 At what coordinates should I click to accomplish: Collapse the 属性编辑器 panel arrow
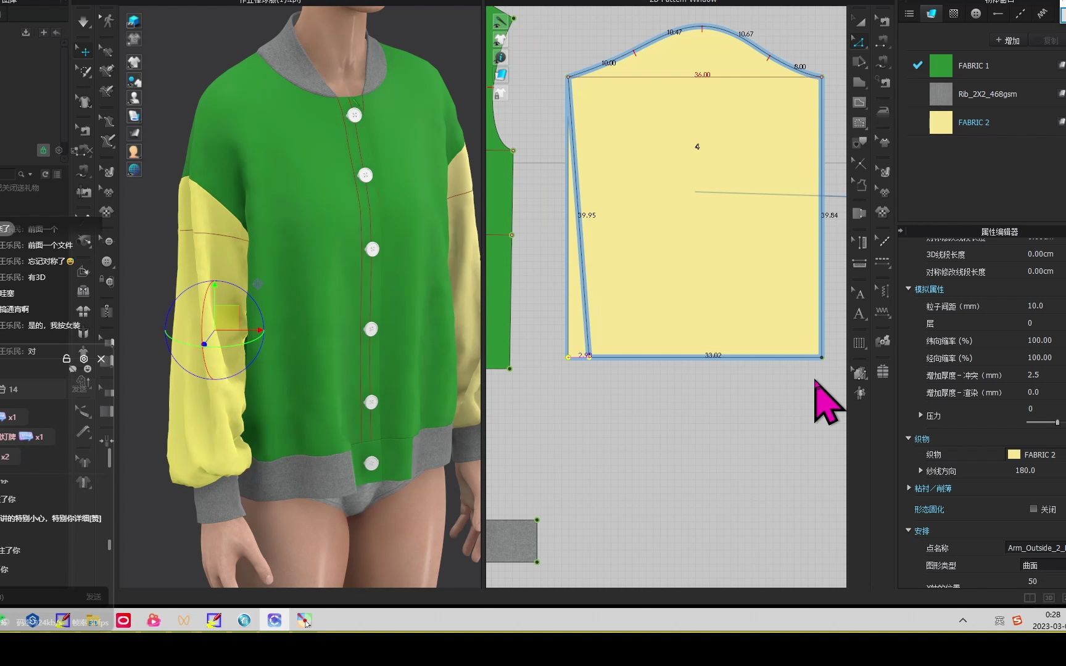tap(901, 231)
